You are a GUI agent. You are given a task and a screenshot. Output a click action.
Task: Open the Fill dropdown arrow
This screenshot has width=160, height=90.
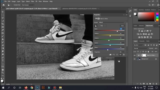point(159,52)
